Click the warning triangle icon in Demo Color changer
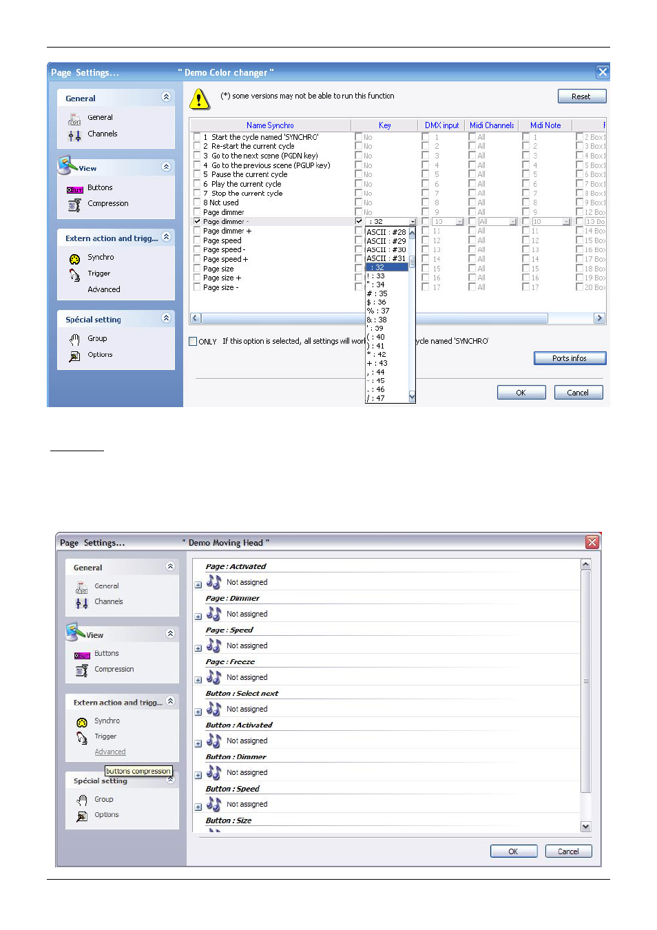Screen dimensions: 657x930 point(198,99)
